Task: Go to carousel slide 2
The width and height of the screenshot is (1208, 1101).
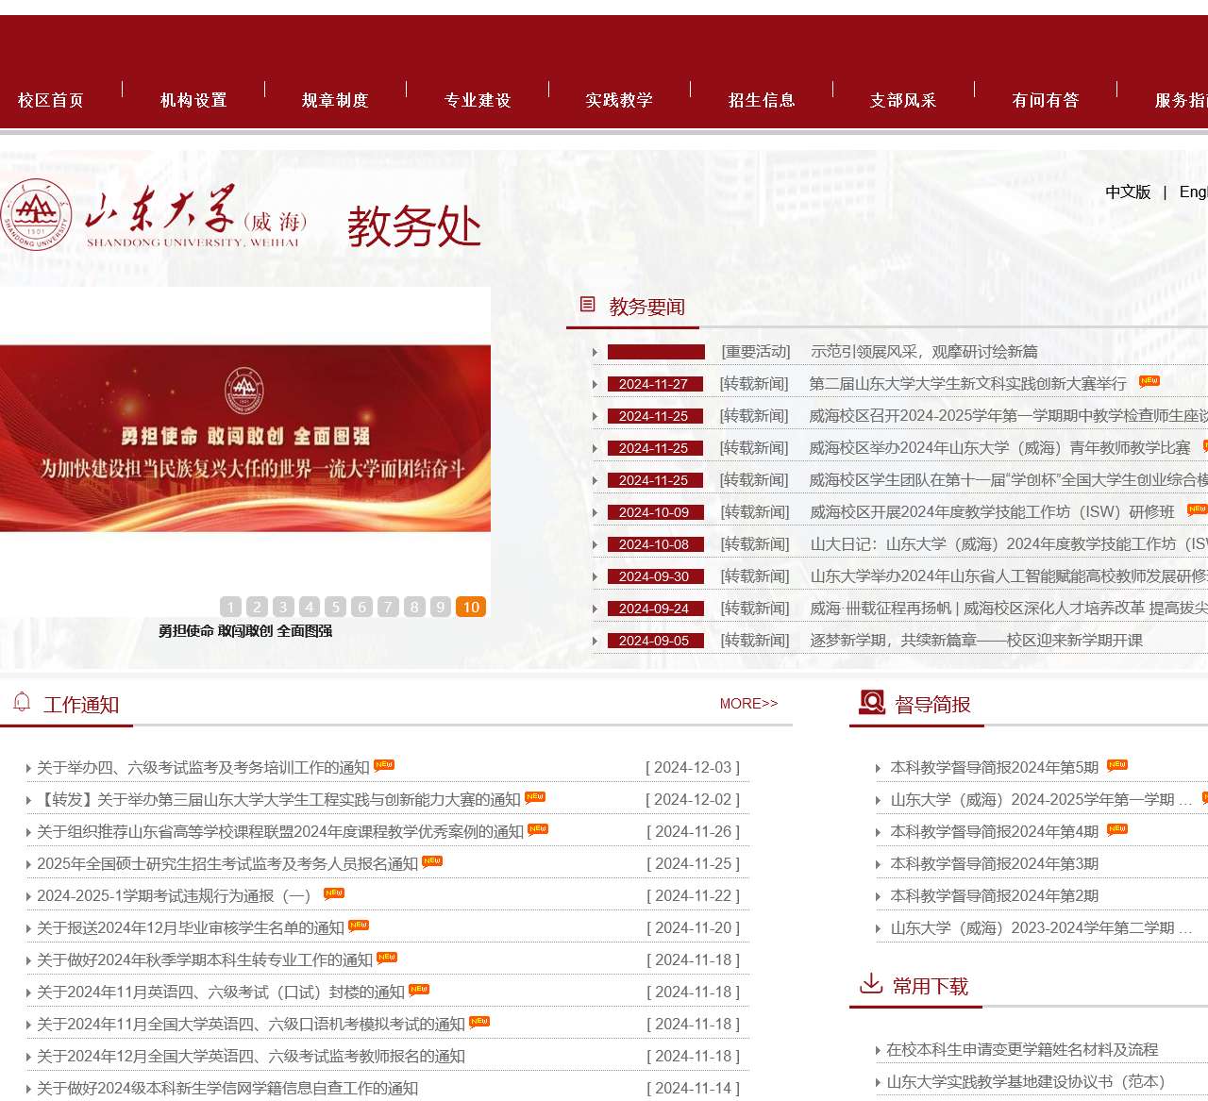Action: click(257, 607)
